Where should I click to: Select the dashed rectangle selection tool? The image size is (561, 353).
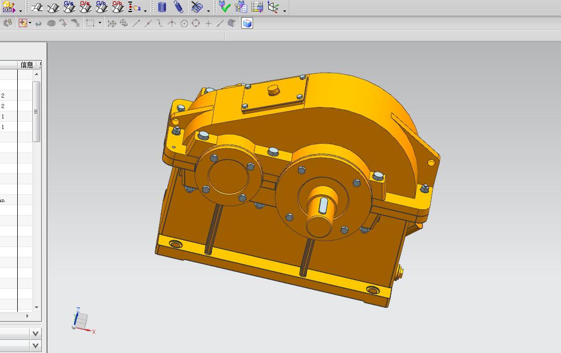tap(90, 23)
